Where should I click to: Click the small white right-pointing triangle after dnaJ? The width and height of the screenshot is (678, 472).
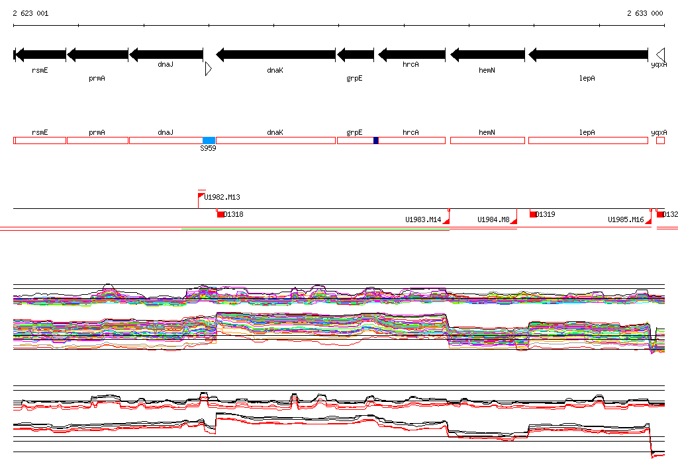pos(209,69)
